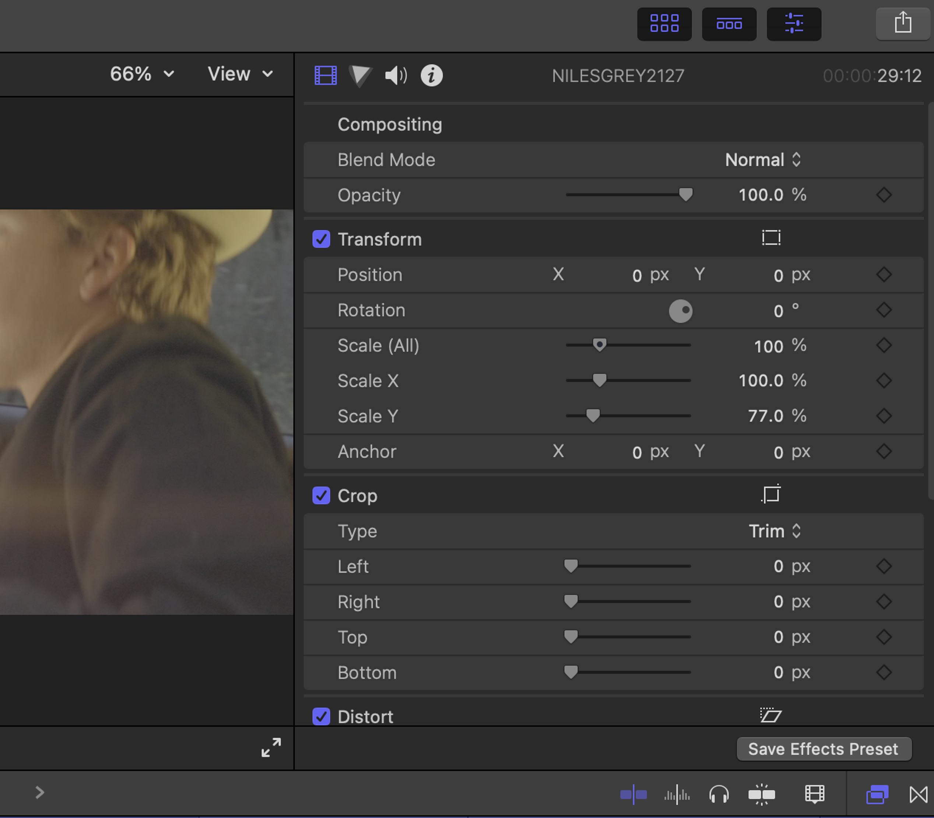Add an Opacity keyframe
The height and width of the screenshot is (818, 934).
point(883,195)
